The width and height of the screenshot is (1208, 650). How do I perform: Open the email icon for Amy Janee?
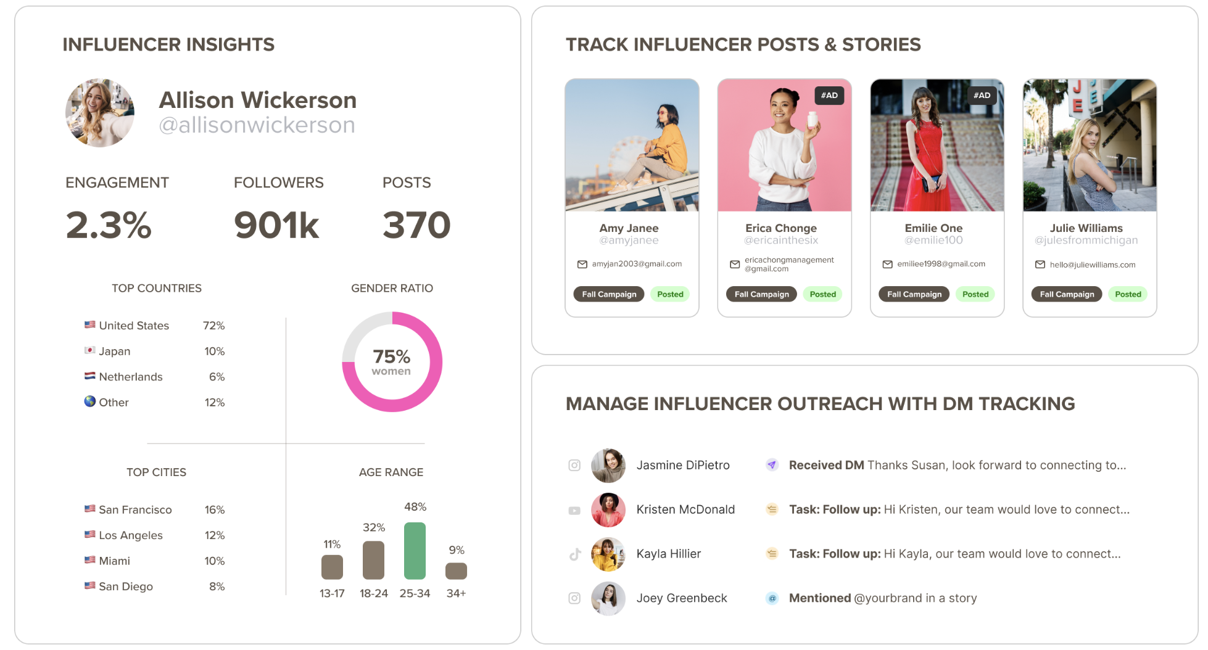(x=582, y=264)
